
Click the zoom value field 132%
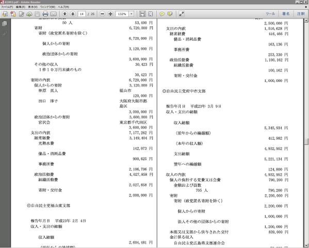[122, 14]
